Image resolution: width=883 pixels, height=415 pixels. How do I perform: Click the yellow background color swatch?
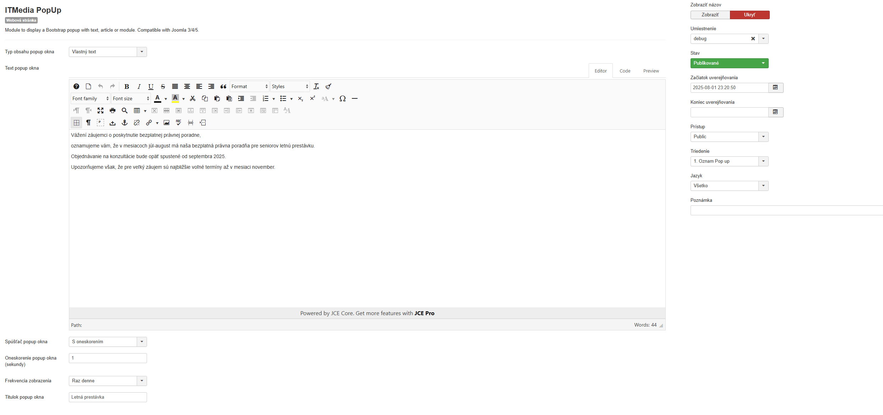[x=175, y=99]
